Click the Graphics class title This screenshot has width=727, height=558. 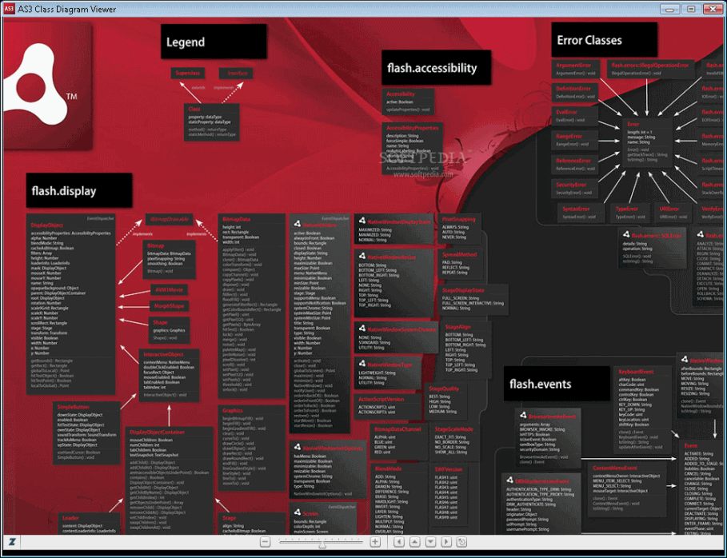233,410
